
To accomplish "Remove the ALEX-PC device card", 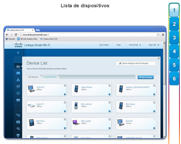I will pos(65,86).
